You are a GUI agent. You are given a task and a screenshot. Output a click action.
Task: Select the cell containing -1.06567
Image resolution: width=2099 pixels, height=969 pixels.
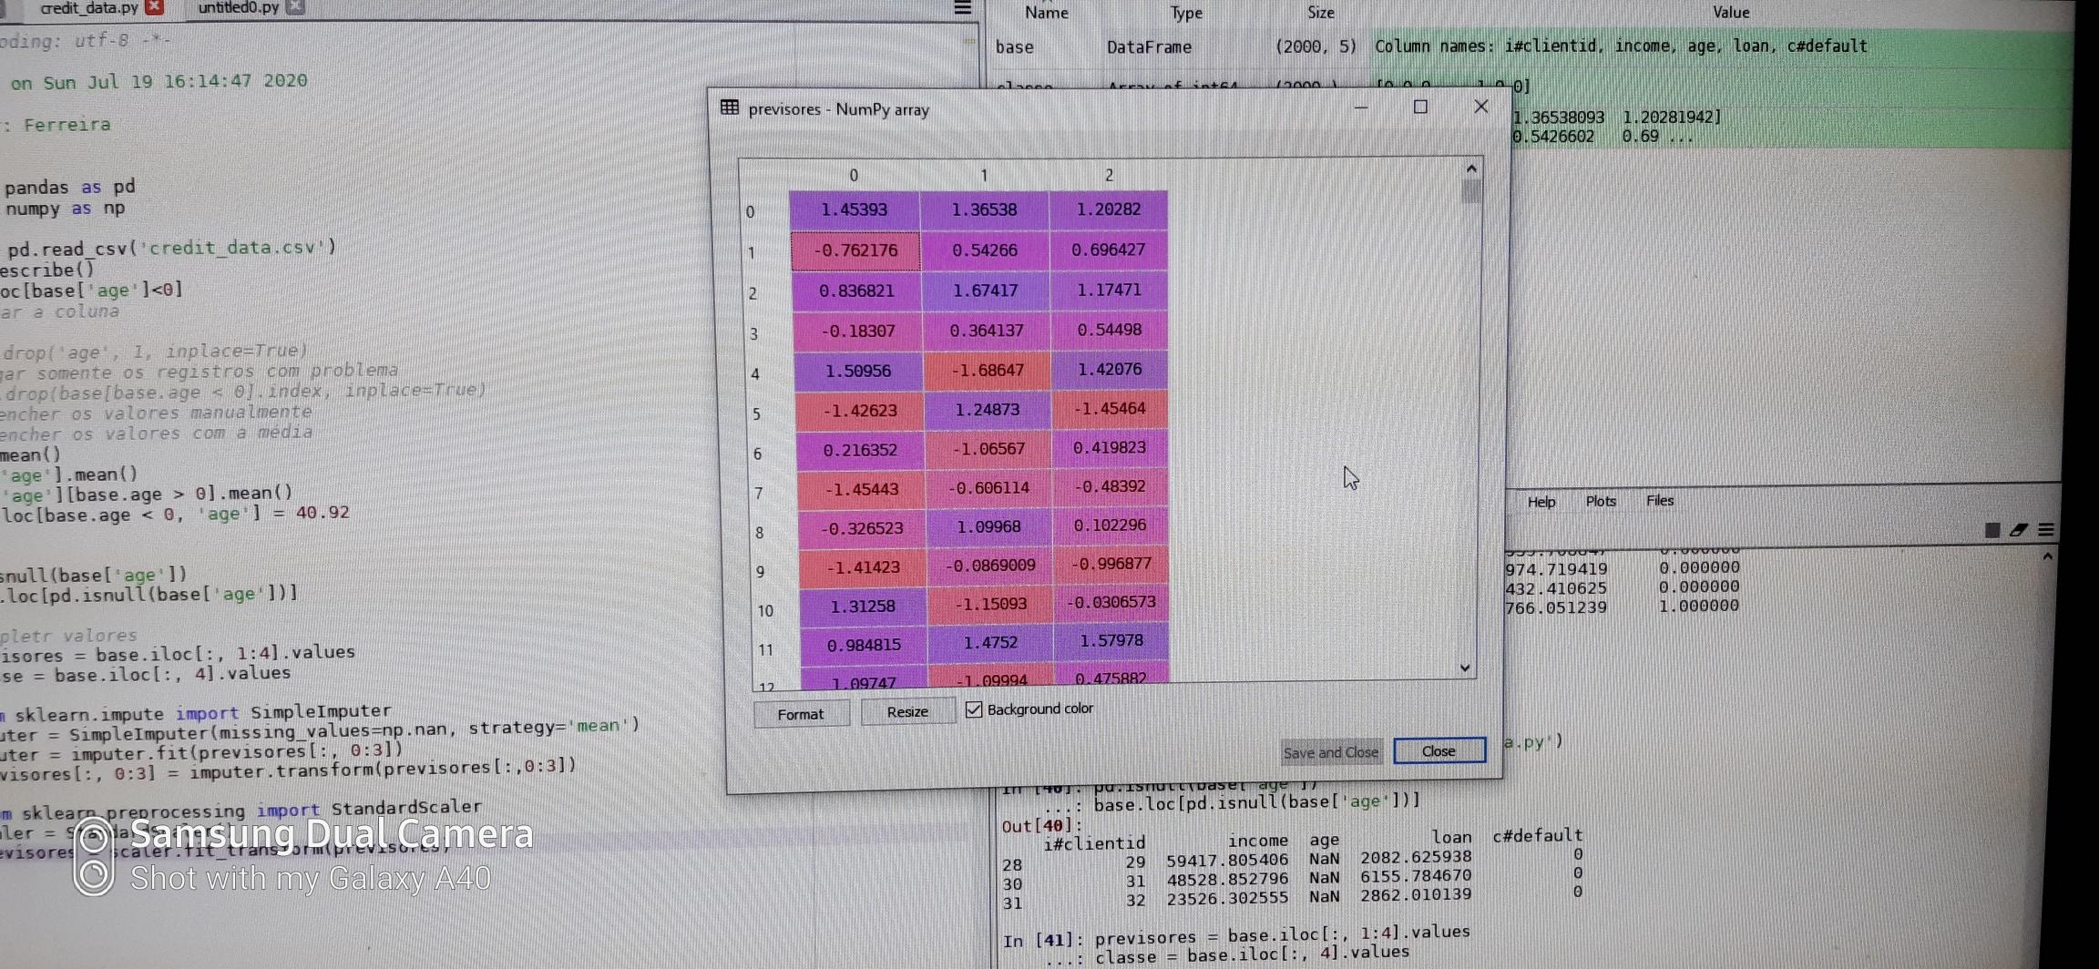[x=988, y=449]
